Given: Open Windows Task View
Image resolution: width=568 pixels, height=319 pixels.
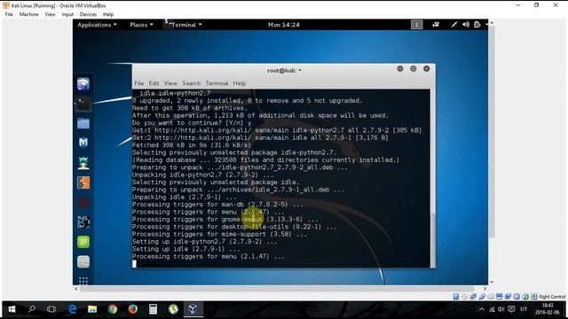Looking at the screenshot, I should point(51,309).
